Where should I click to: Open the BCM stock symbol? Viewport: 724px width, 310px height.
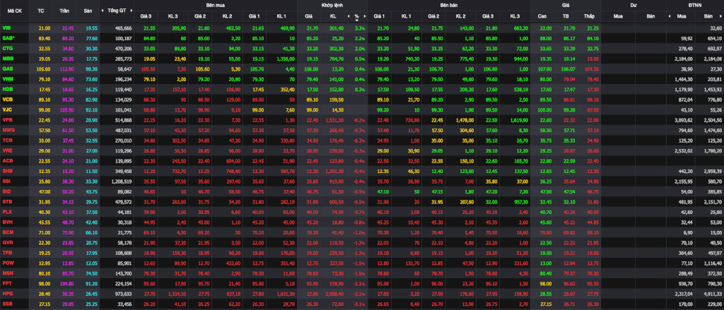[7, 232]
